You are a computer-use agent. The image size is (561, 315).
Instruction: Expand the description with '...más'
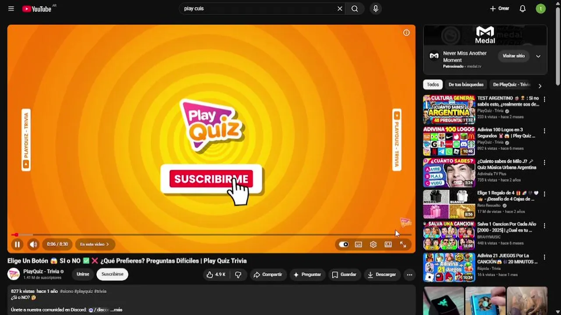[117, 310]
